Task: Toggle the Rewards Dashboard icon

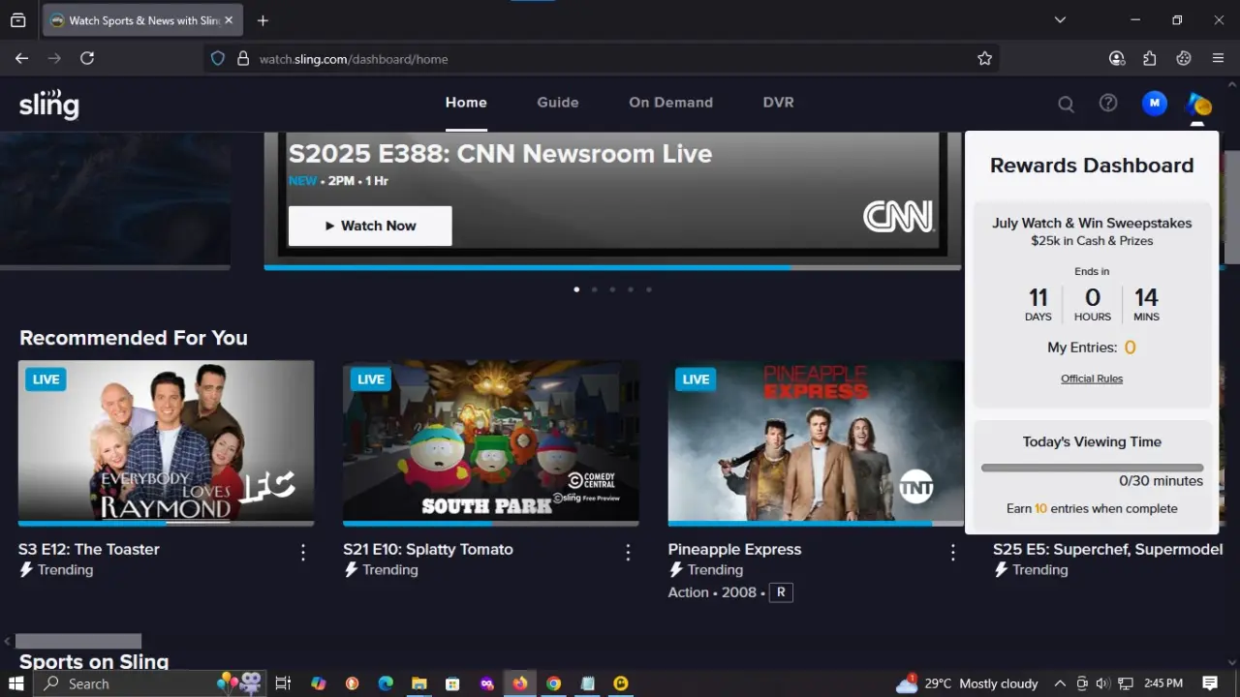Action: click(x=1198, y=104)
